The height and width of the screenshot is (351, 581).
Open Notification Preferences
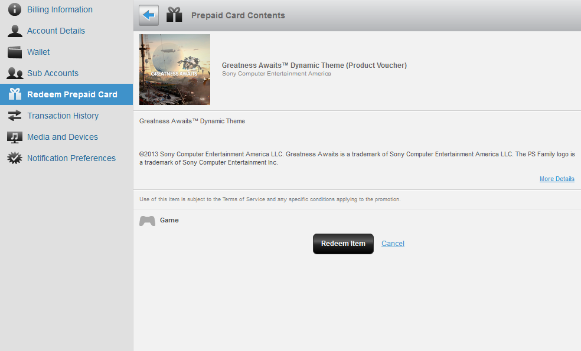tap(71, 158)
